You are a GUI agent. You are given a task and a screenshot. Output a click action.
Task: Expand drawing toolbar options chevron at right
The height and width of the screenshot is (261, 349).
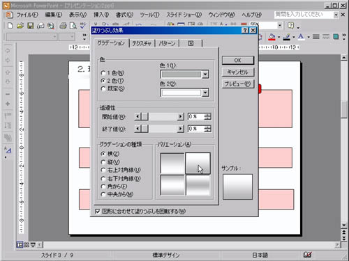(x=344, y=37)
